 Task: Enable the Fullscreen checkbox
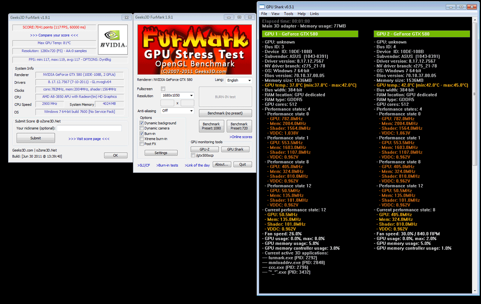(x=163, y=89)
